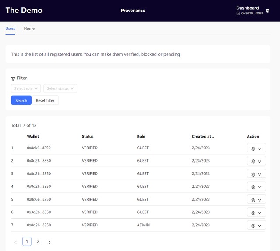280x251 pixels.
Task: Select page 1 in pagination
Action: [x=27, y=241]
